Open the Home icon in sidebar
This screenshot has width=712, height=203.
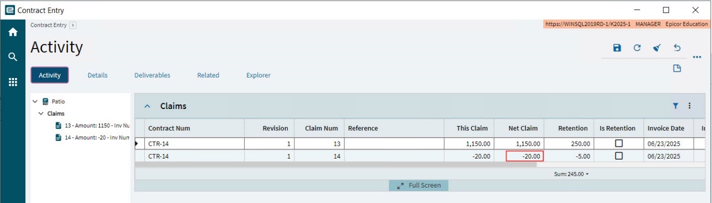point(13,32)
